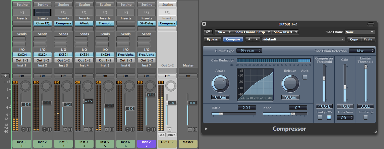
Task: Open the Circuit Type Platinum dropdown
Action: (249, 51)
